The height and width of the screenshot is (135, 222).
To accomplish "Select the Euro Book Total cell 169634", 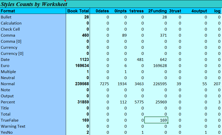I will (x=82, y=66).
